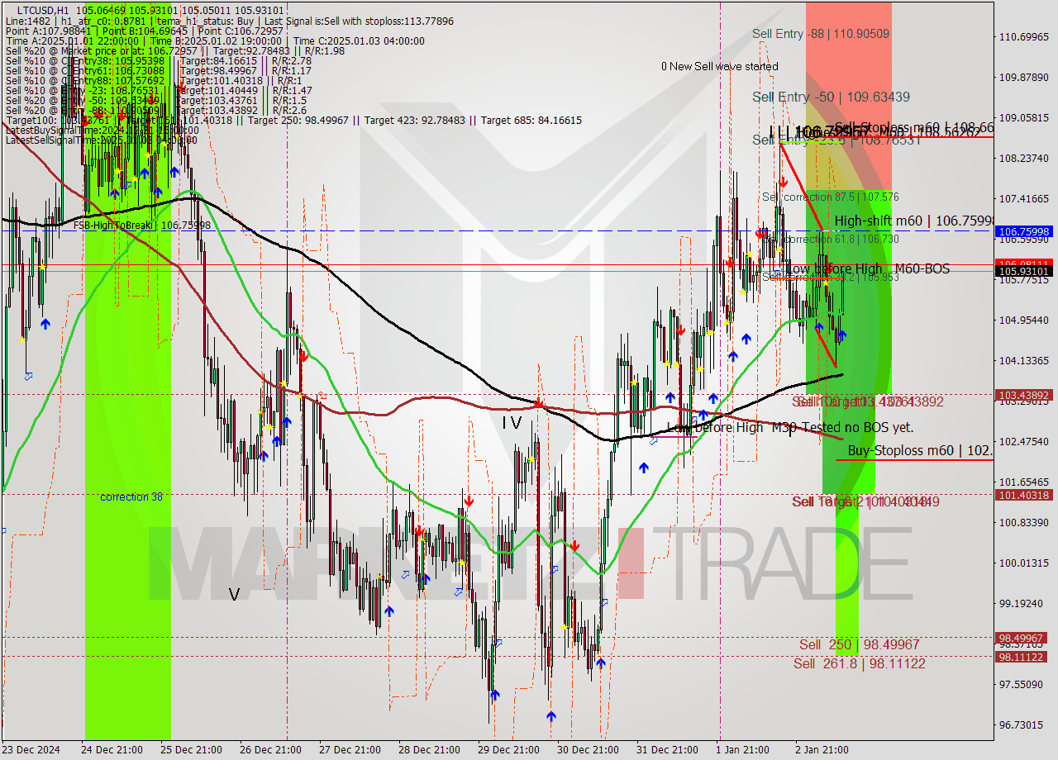Click the 'Sell Entry -50 | 109.63439' label
The width and height of the screenshot is (1058, 760).
(x=831, y=97)
